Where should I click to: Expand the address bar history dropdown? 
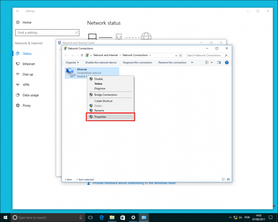176,55
